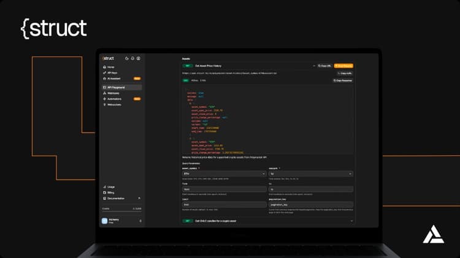The height and width of the screenshot is (258, 460).
Task: Select API Playground in sidebar
Action: (122, 88)
